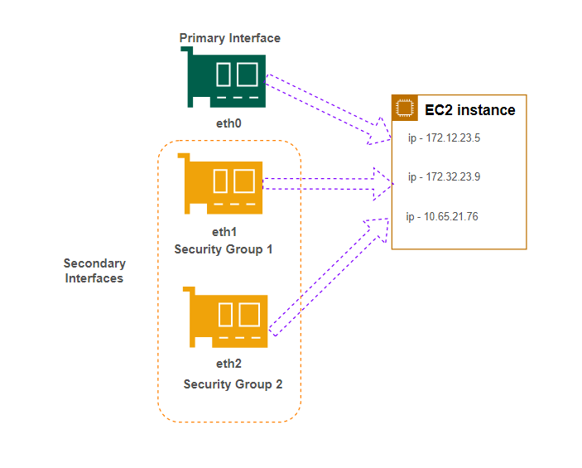Click the 'eth1' label
The height and width of the screenshot is (468, 582).
coord(224,232)
